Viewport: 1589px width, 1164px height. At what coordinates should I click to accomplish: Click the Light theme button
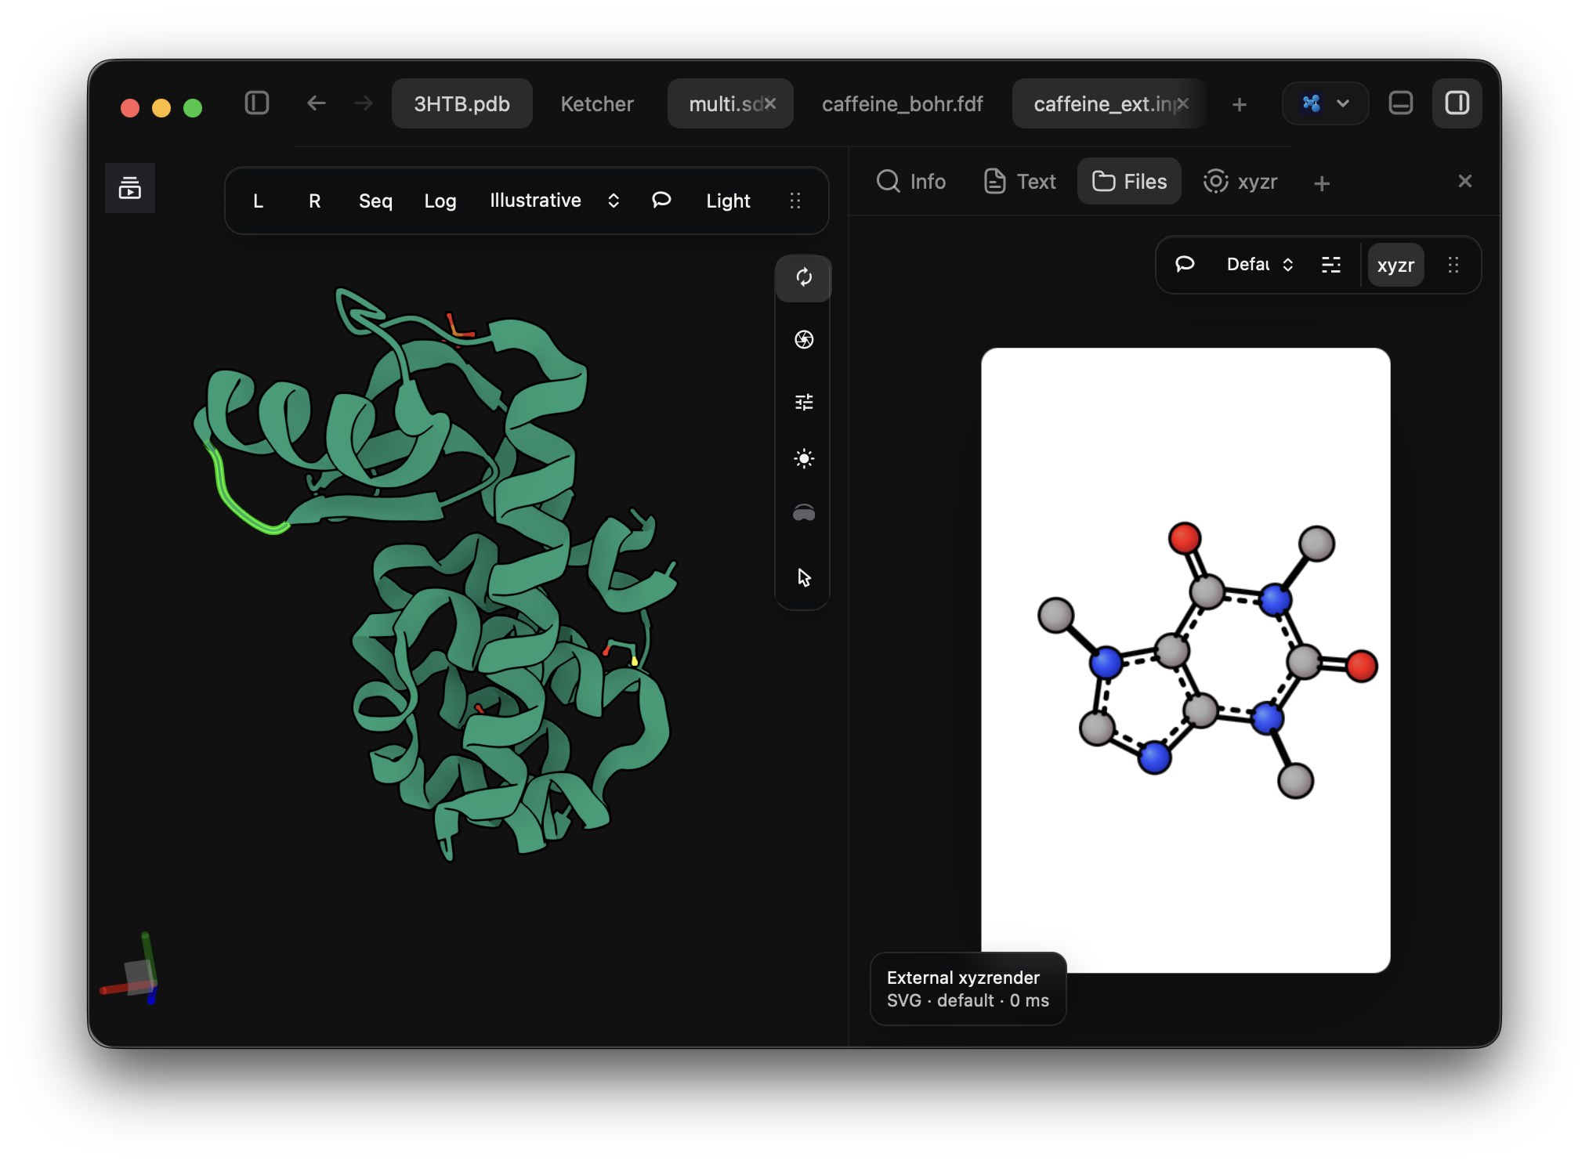click(728, 201)
